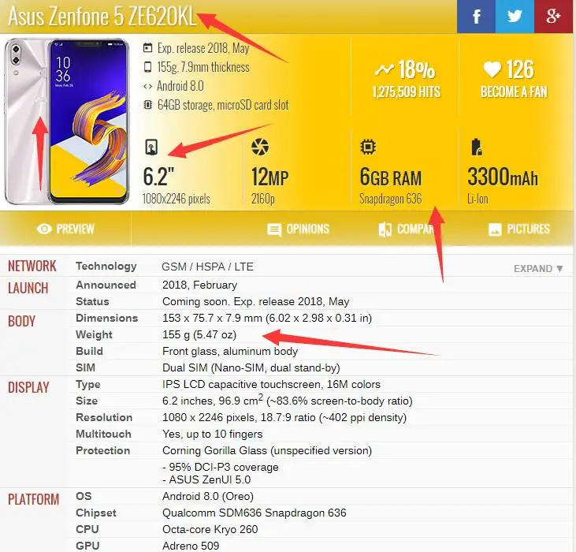Click the 3300mAh battery spec

[x=503, y=177]
